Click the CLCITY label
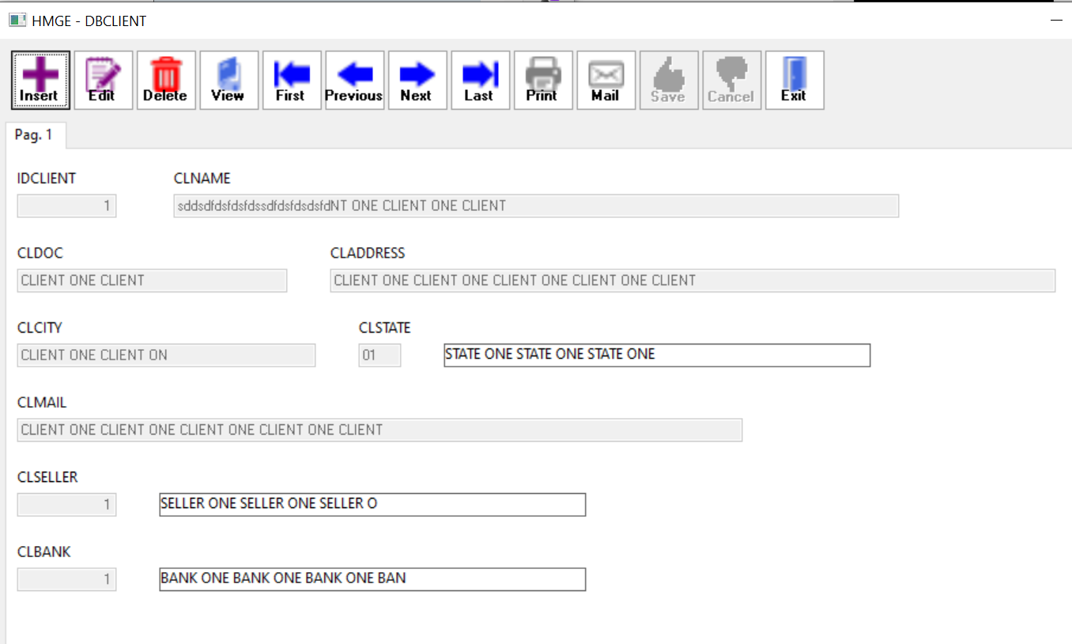 coord(40,328)
